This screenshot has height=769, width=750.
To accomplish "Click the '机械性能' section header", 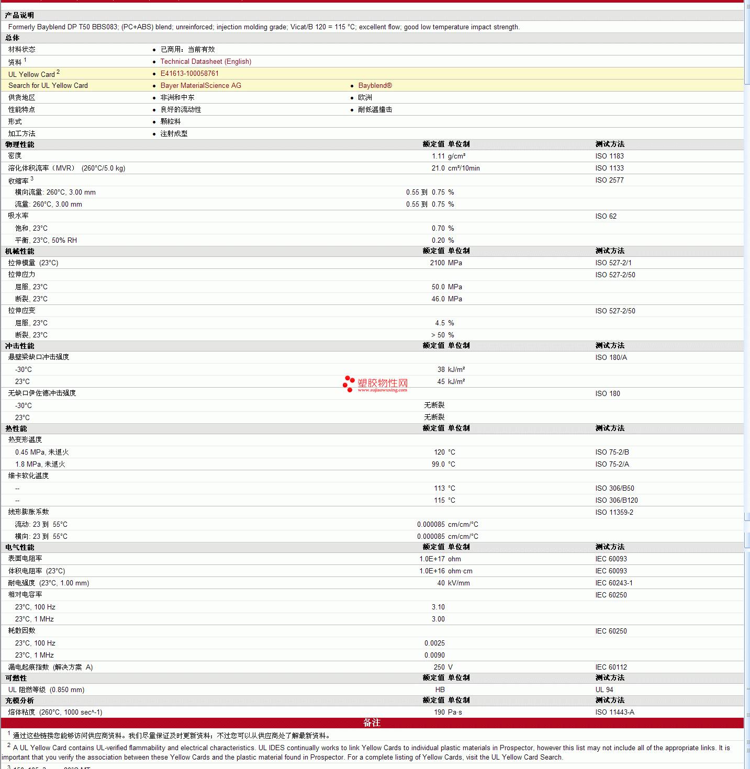I will 20,252.
